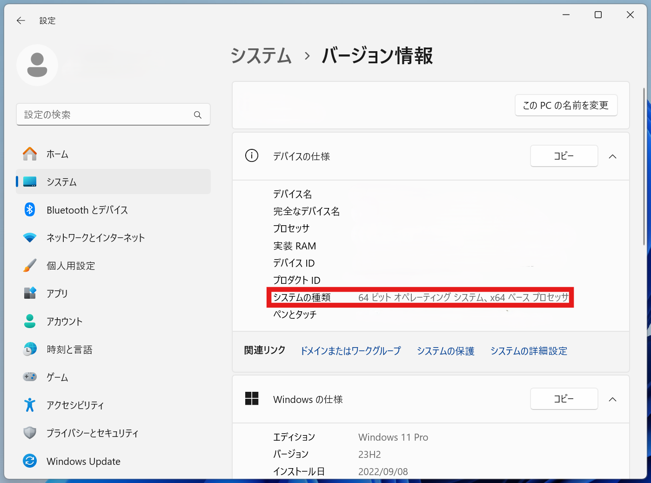Click the 実装 RAM label
Viewport: 651px width, 483px height.
tap(295, 246)
